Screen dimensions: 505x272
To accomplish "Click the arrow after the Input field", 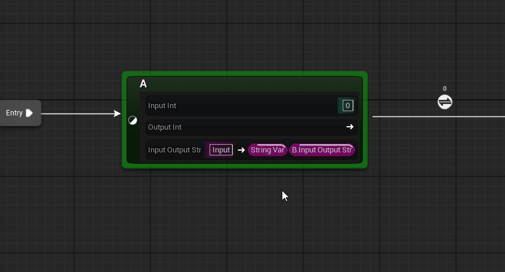I will (241, 150).
